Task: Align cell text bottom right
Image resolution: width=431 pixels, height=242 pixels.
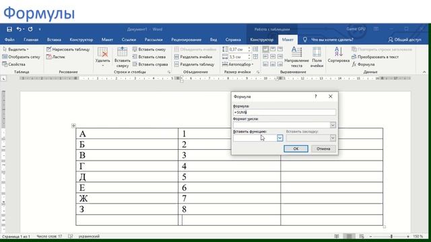Action: point(280,65)
